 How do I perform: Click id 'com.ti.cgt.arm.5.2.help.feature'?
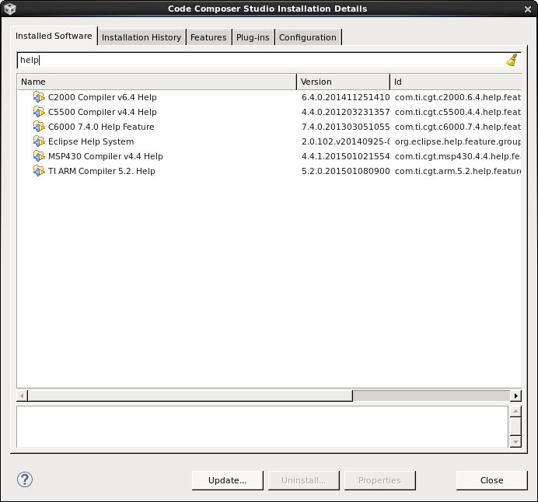458,171
